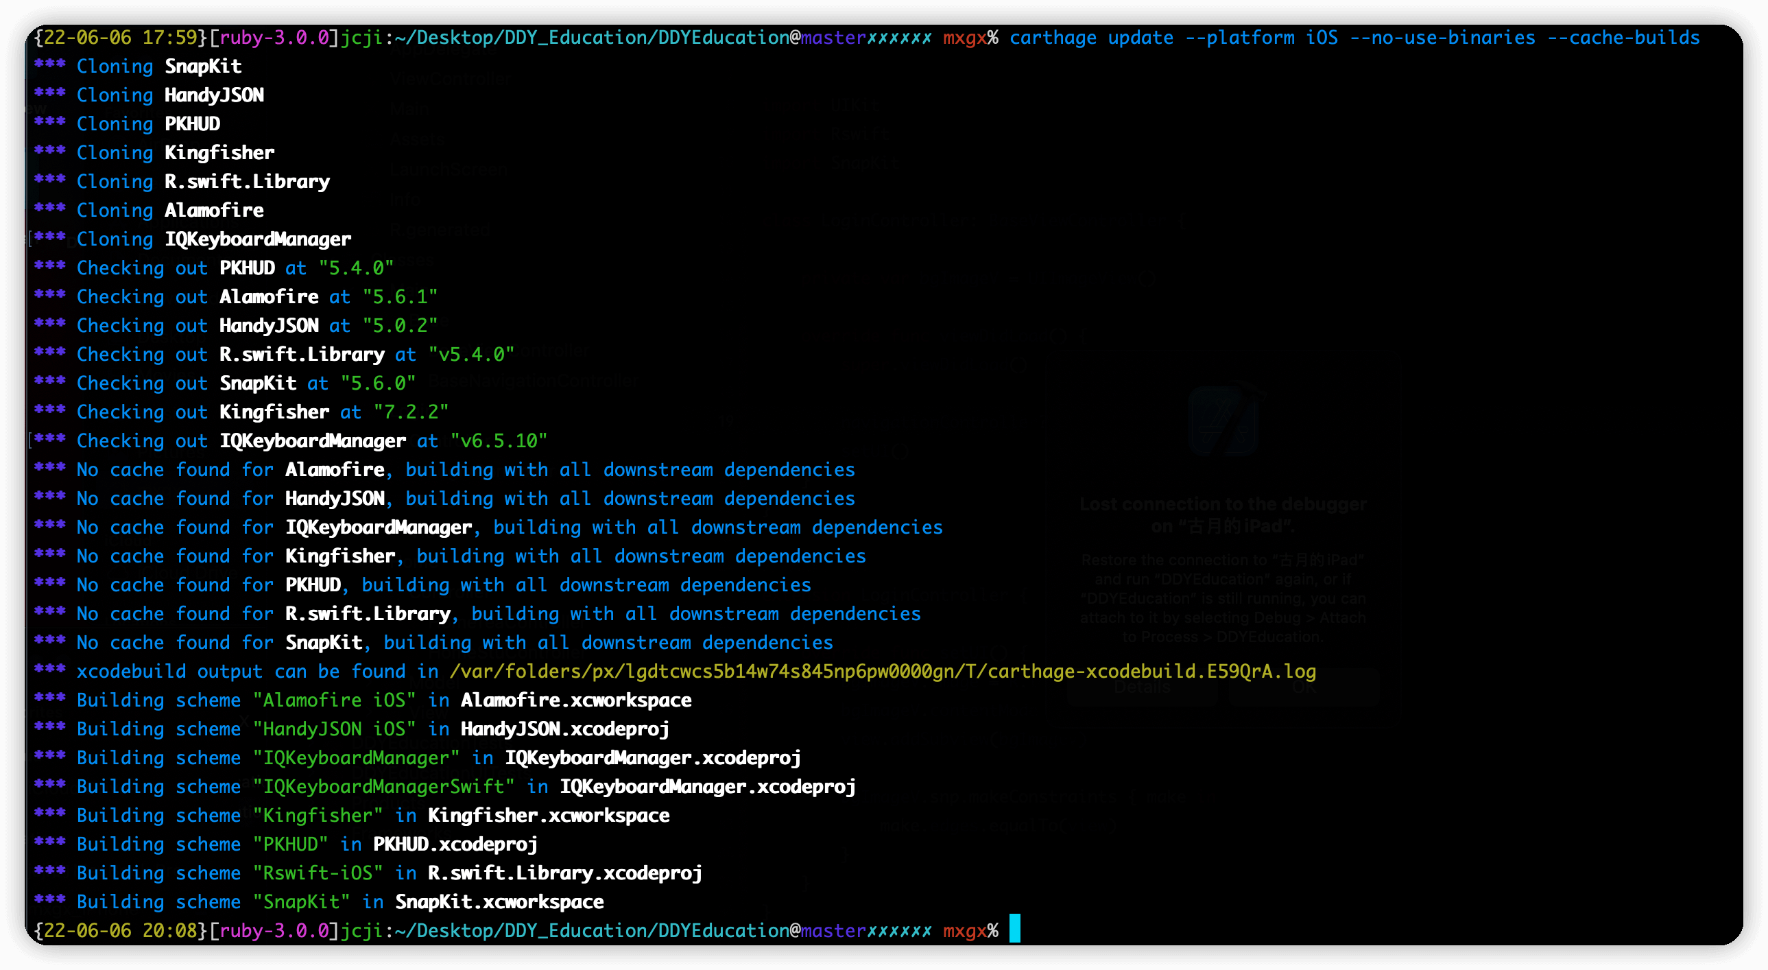Click SnapKit.xcworkspace file name
Screen dimensions: 1768x970
pos(500,903)
